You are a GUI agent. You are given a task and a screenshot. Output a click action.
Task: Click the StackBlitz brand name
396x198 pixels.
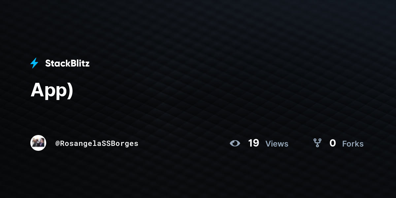[x=67, y=63]
